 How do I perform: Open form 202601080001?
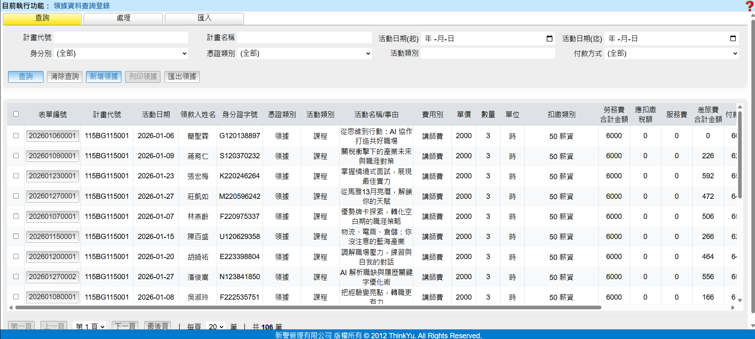(x=52, y=297)
